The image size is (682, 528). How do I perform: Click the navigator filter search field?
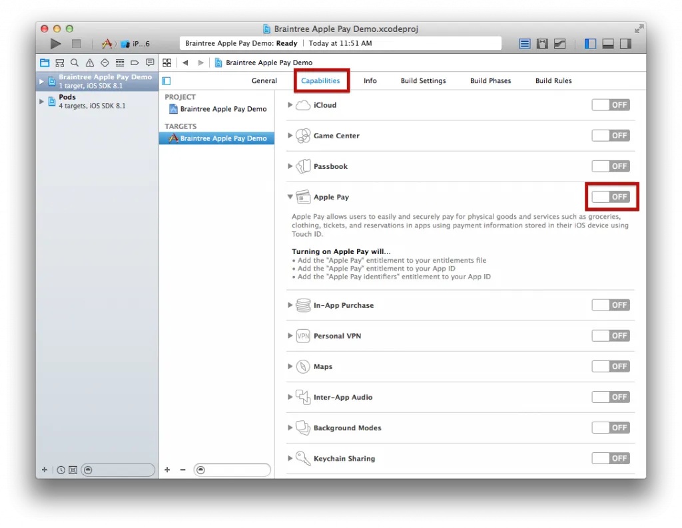point(119,469)
